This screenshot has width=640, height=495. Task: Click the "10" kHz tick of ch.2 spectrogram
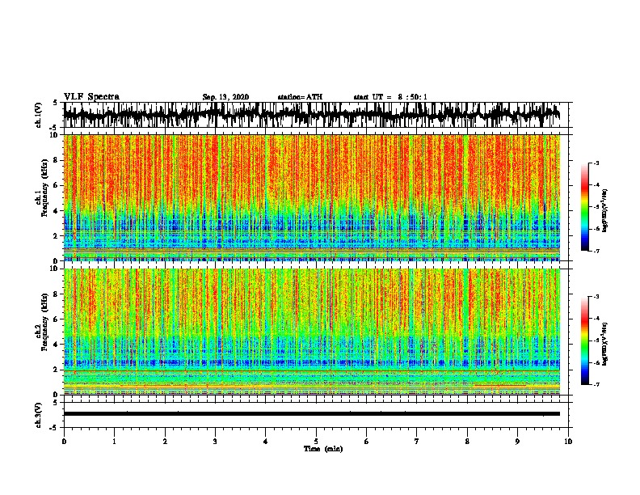pos(55,269)
